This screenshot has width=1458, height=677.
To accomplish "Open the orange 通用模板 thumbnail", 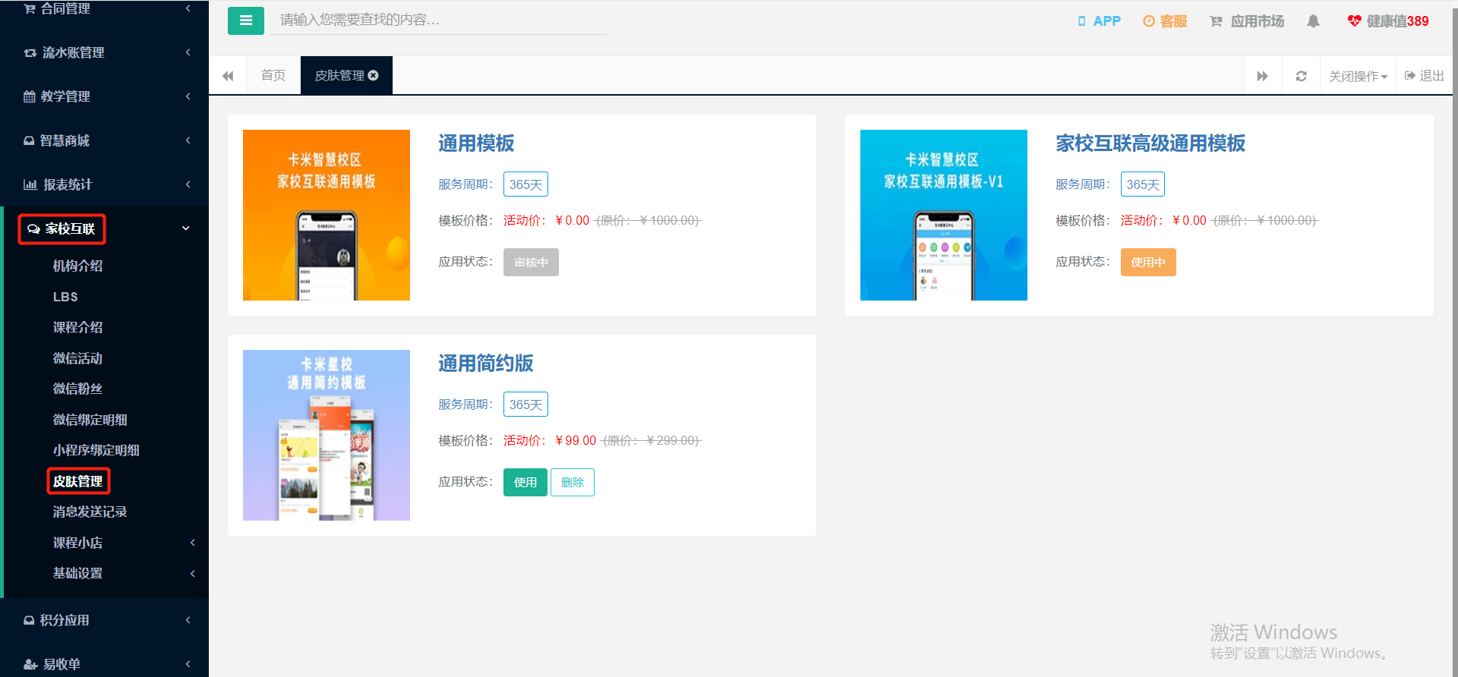I will point(327,215).
